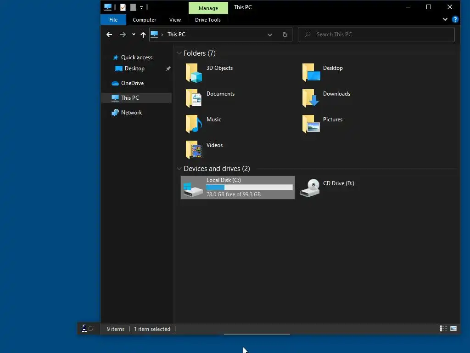Switch to Large icons view in status bar
This screenshot has width=470, height=353.
pyautogui.click(x=453, y=328)
